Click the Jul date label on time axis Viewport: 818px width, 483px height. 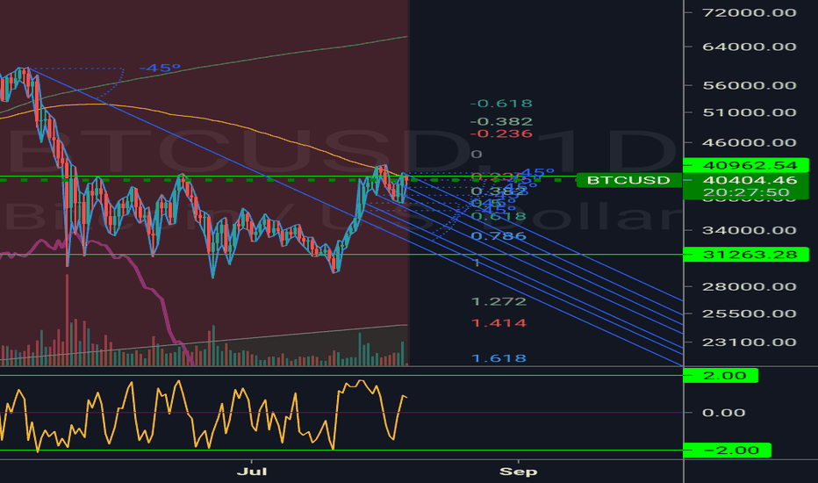click(x=251, y=472)
